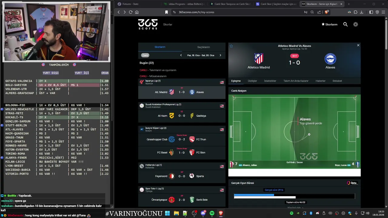Screen dimensions: 388x218
Task: Click the Skorlar navigation link
Action: [168, 25]
